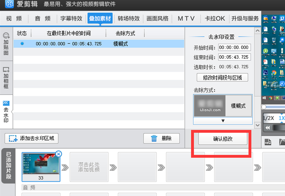
Task: Click the rewind double-arrow button
Action: tap(267, 128)
